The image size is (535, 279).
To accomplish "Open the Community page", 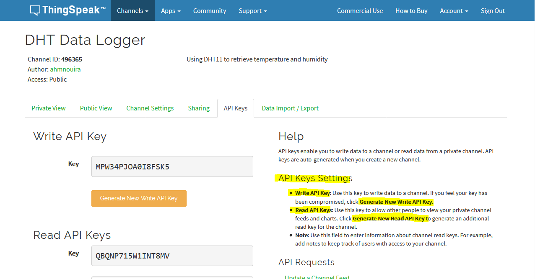I will click(x=210, y=10).
